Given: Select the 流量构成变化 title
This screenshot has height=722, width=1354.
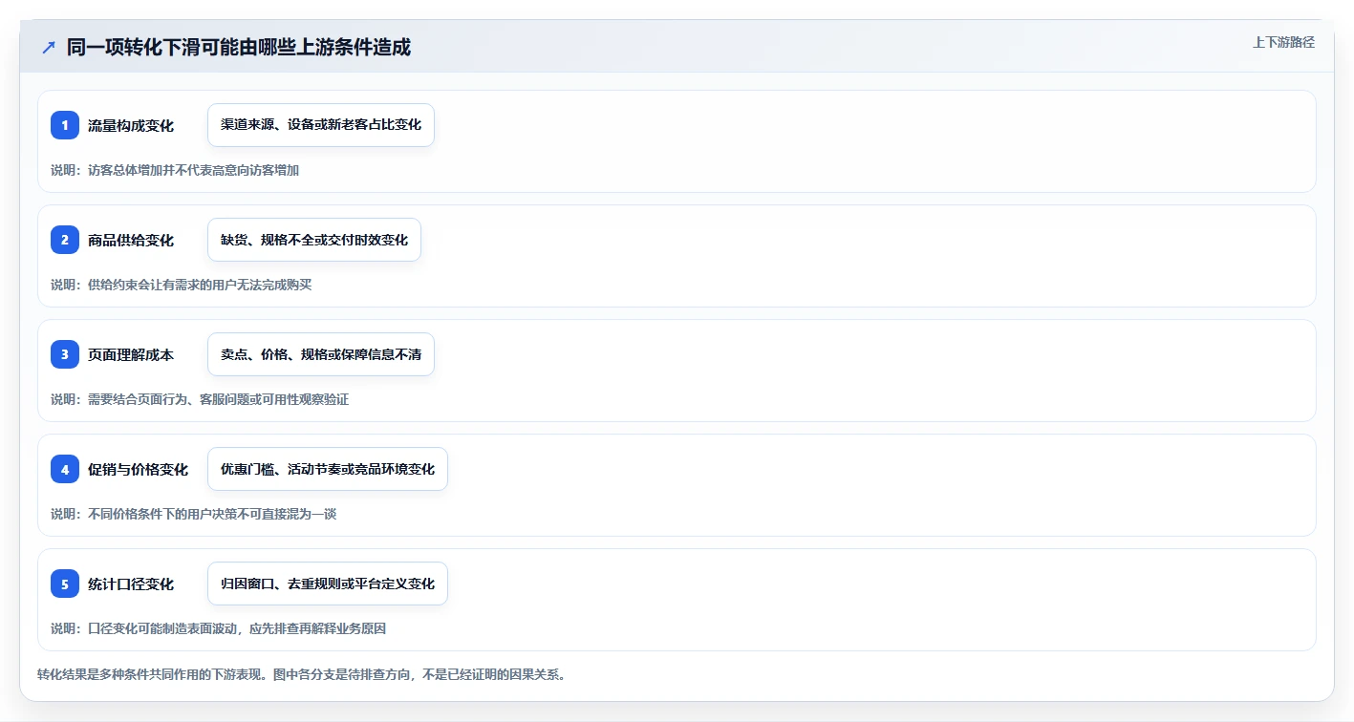Looking at the screenshot, I should click(x=131, y=125).
